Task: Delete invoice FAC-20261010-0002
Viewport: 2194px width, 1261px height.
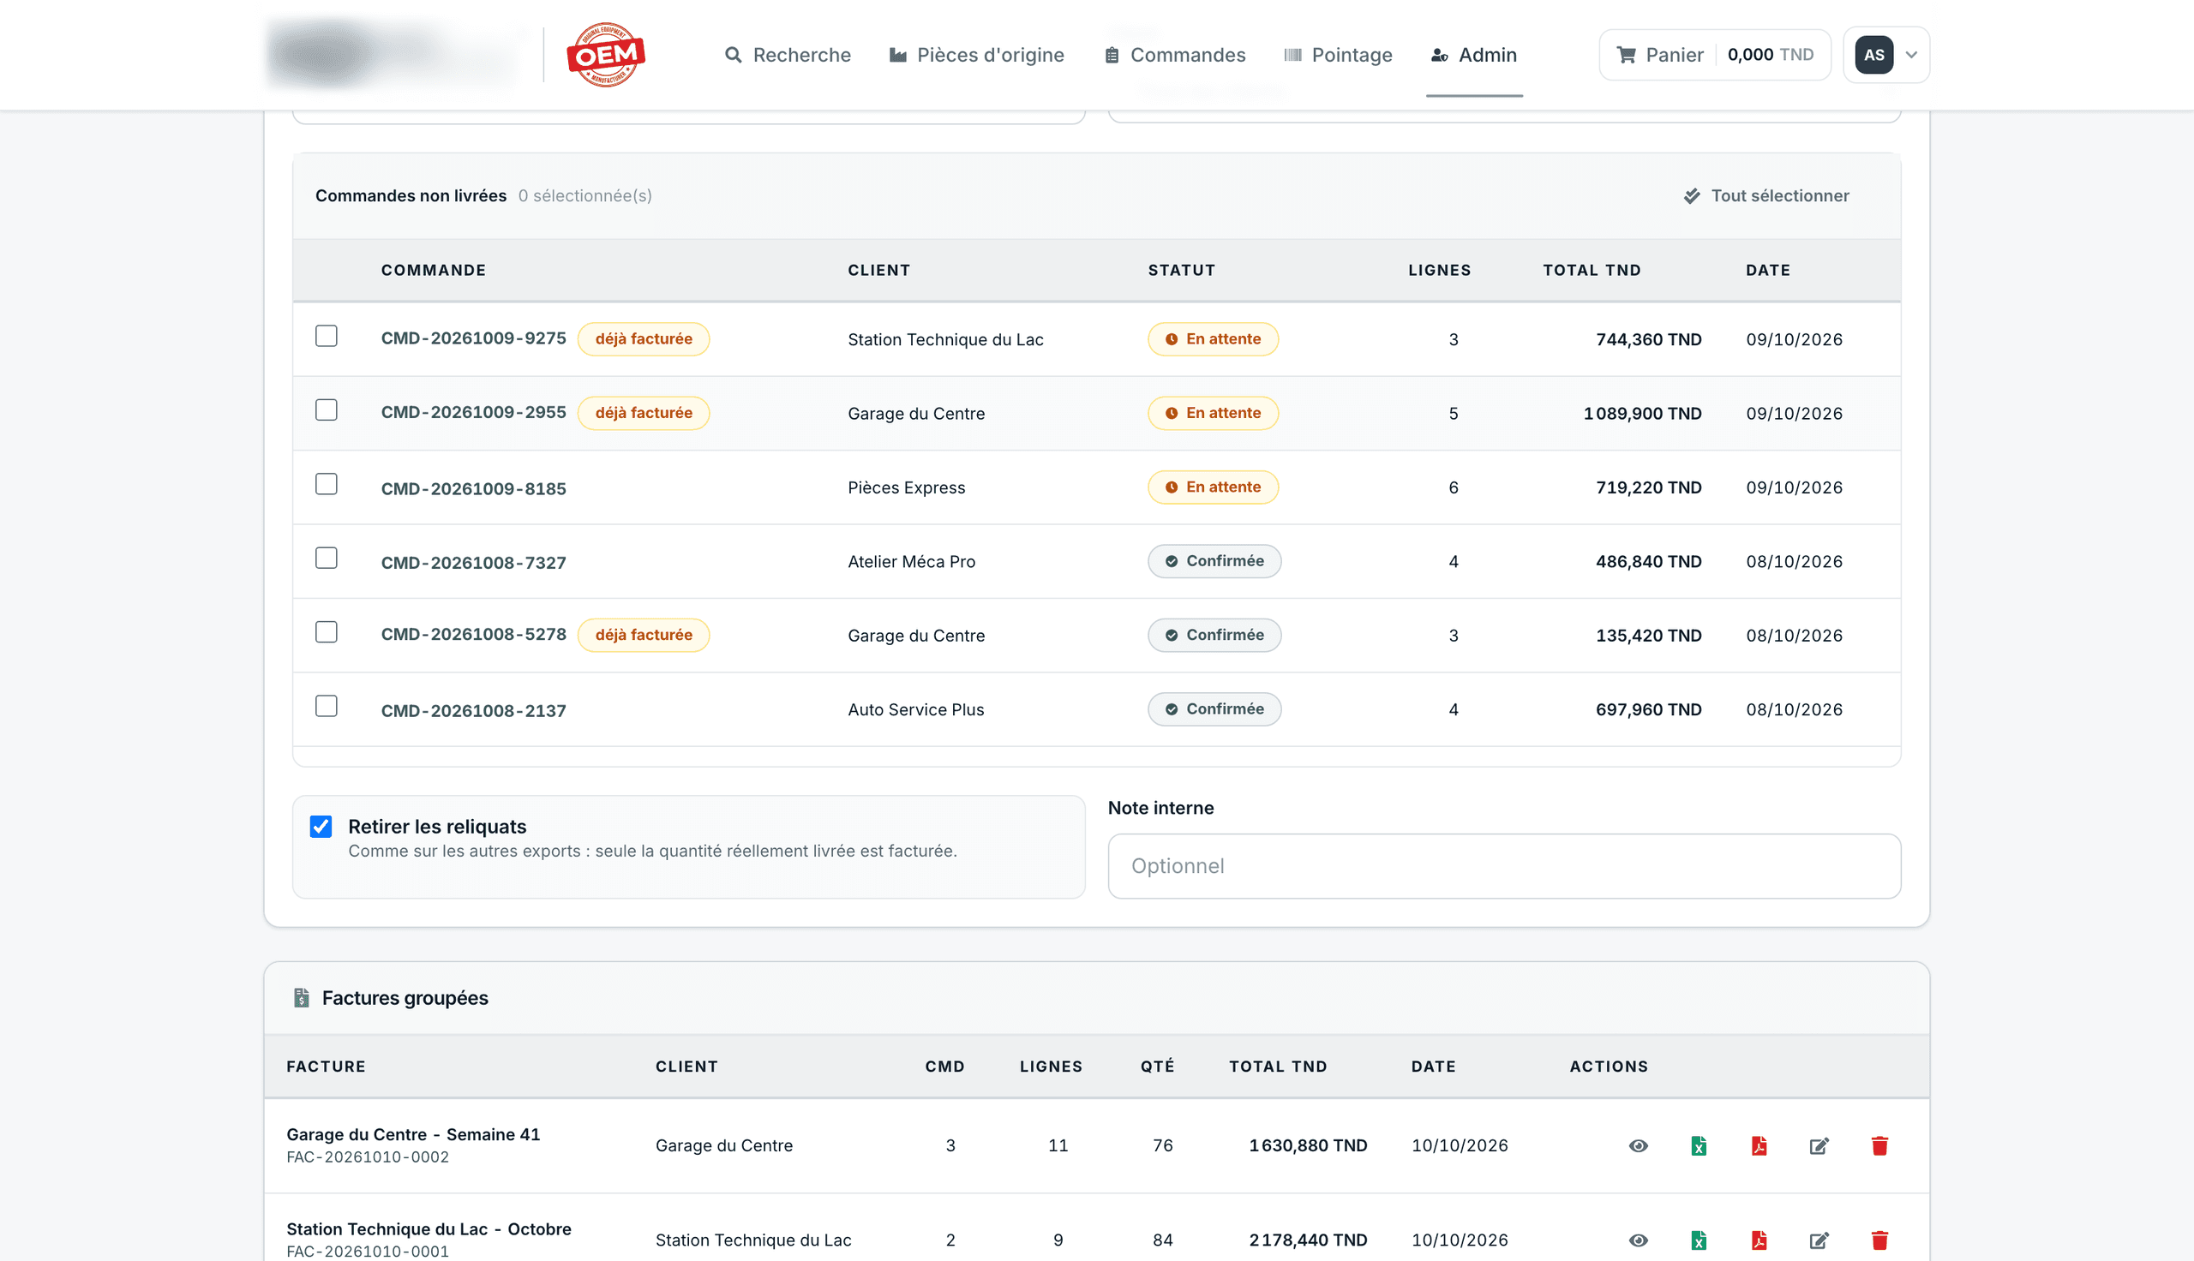Action: [1879, 1146]
